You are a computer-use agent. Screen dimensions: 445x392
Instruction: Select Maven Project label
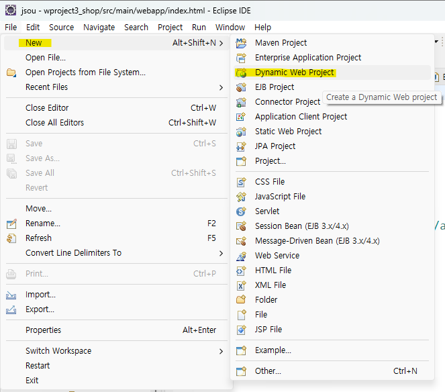pyautogui.click(x=281, y=43)
